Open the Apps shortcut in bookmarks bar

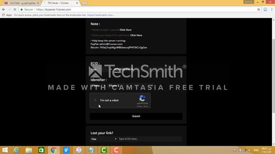point(7,15)
